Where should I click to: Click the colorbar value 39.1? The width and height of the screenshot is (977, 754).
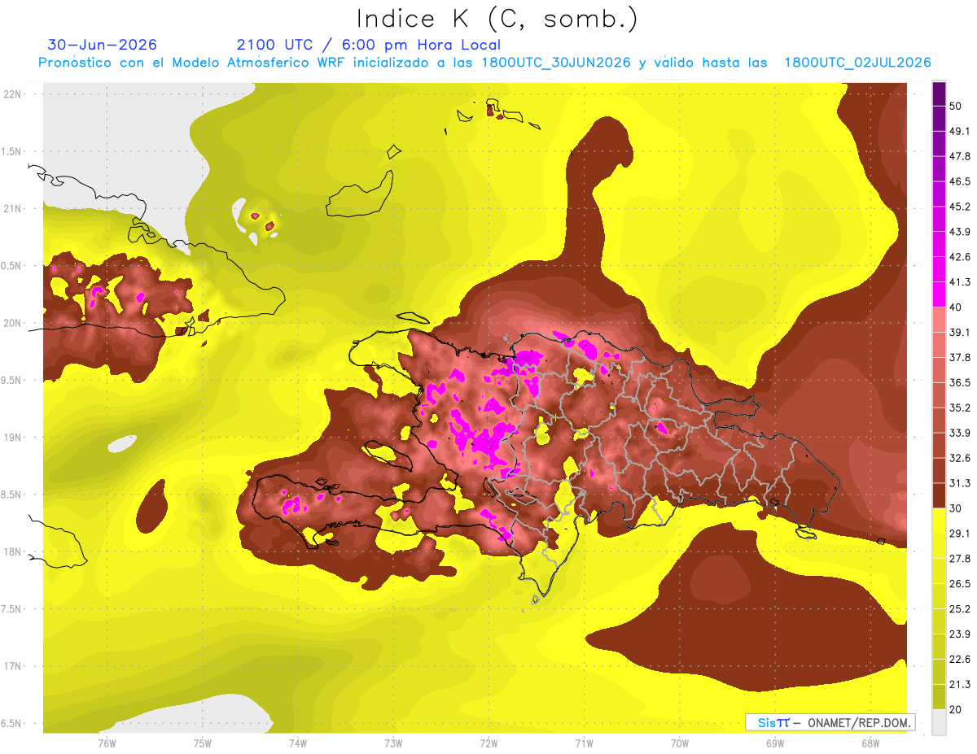(x=959, y=332)
